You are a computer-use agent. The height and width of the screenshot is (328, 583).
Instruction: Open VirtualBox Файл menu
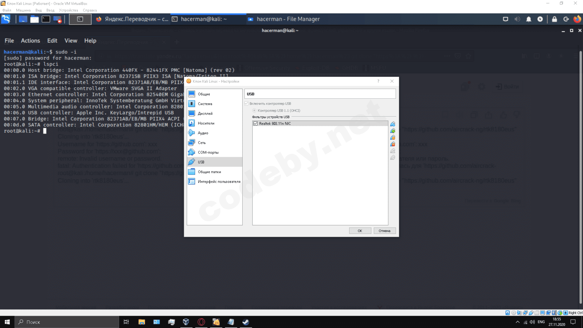click(7, 10)
